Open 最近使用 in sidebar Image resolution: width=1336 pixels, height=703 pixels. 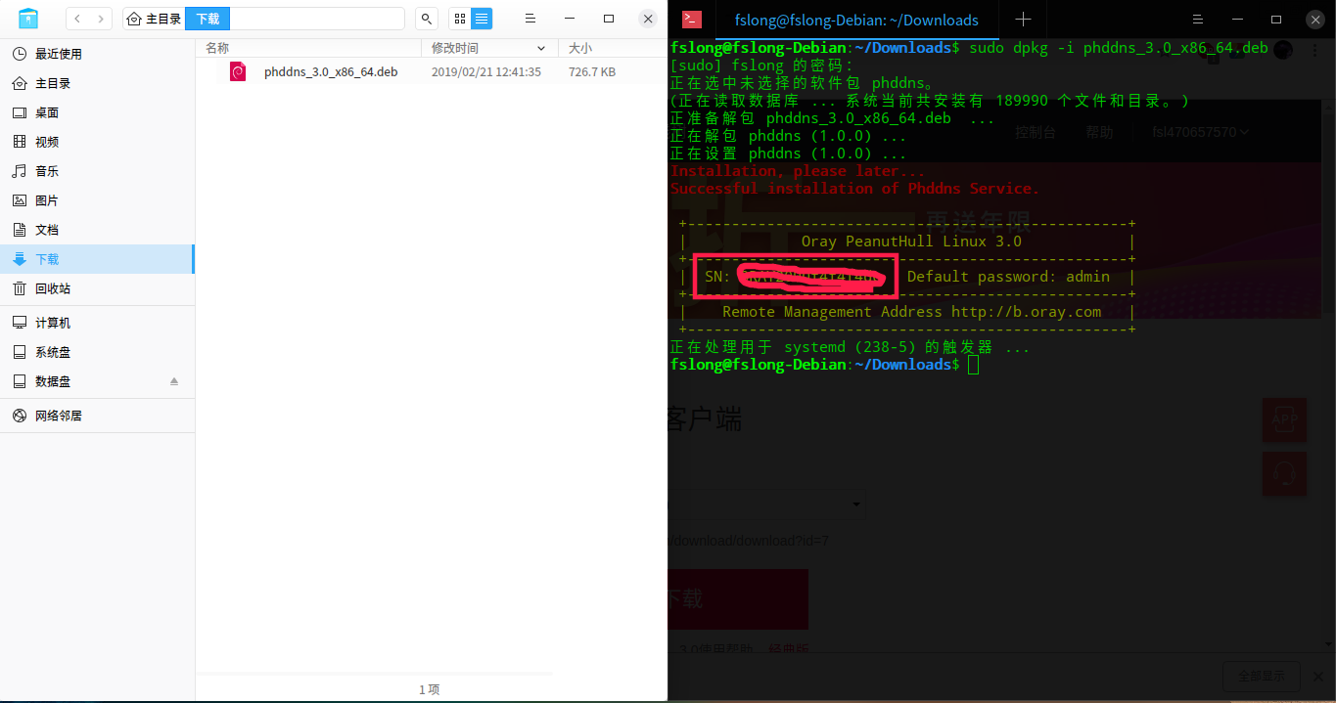click(97, 54)
